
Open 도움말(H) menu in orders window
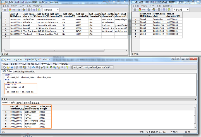tap(167, 6)
